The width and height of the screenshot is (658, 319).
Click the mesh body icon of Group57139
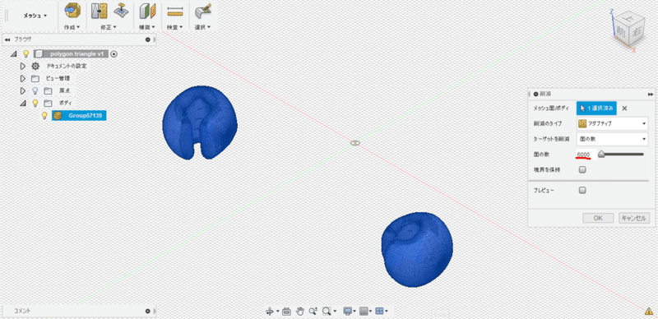pos(58,115)
